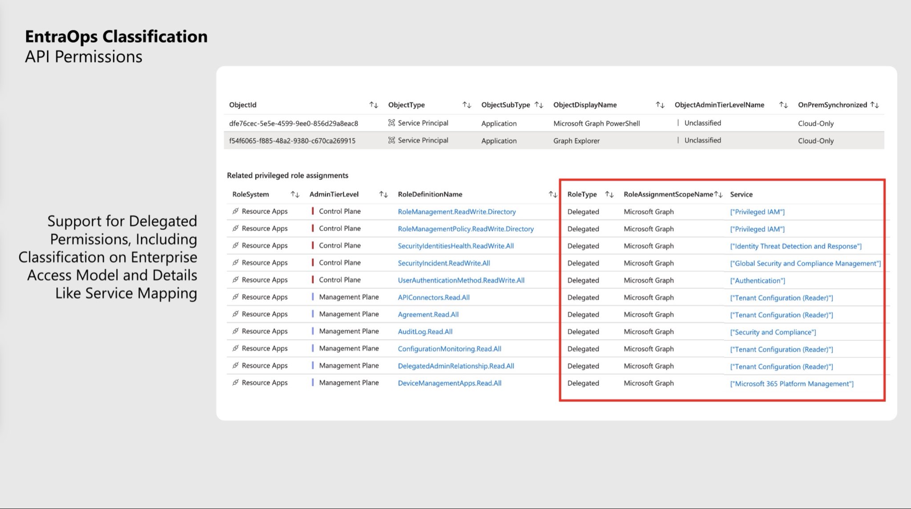Click Resource Apps icon in first role row
Image resolution: width=911 pixels, height=509 pixels.
coord(235,211)
